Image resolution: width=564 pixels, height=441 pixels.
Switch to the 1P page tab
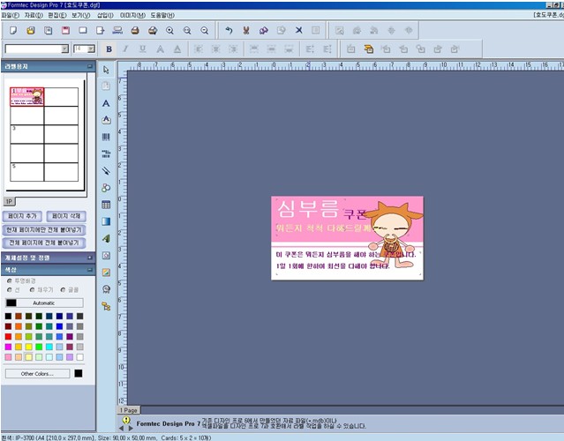[10, 202]
